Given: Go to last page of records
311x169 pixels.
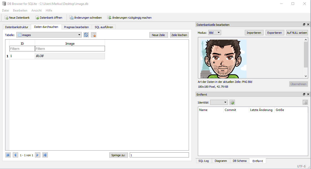Looking at the screenshot, I should pos(45,155).
